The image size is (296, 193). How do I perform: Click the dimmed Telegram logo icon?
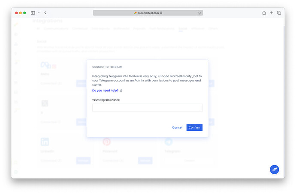click(x=169, y=142)
